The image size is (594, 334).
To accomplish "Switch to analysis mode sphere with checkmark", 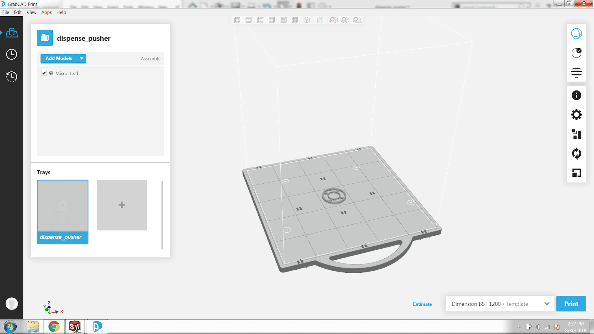I will pyautogui.click(x=576, y=53).
